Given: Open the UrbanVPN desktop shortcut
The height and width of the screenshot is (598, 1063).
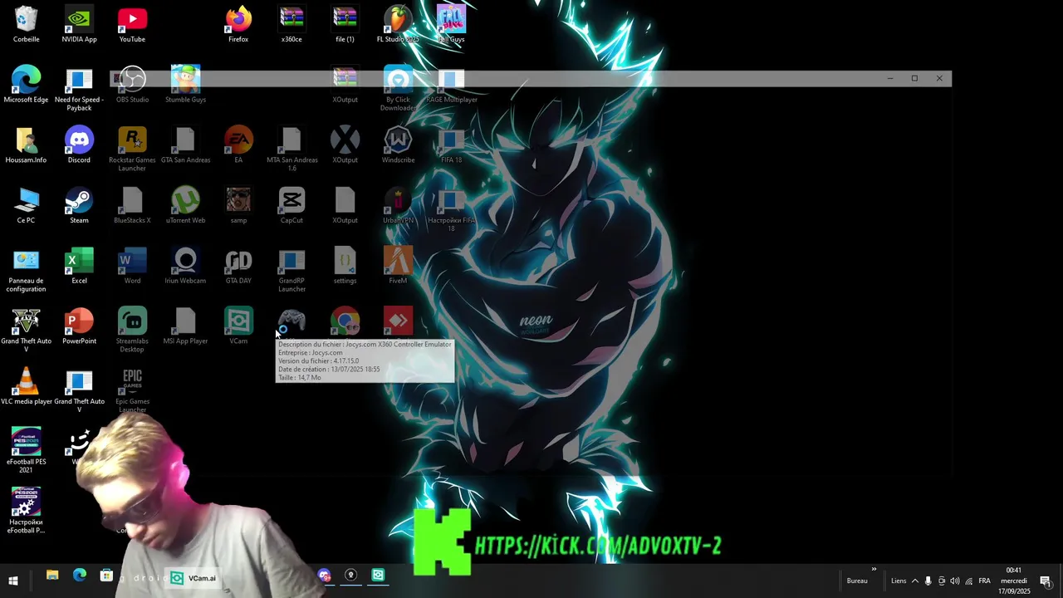Looking at the screenshot, I should (x=398, y=206).
